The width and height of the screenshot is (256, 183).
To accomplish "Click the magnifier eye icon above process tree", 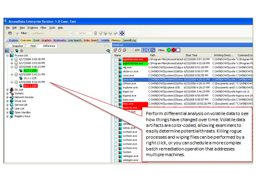I will tap(108, 51).
